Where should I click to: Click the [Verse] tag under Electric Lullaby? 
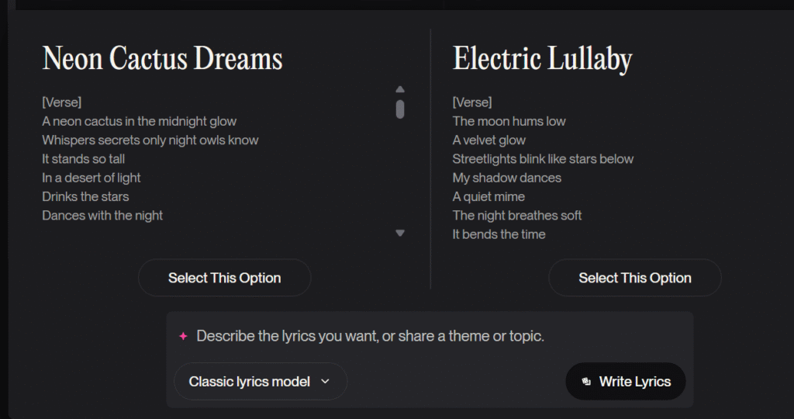click(472, 102)
